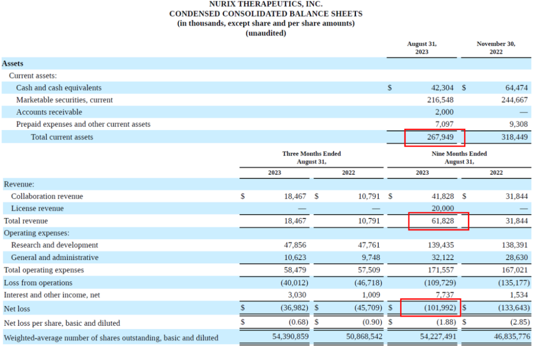
Task: Select the 216,548 marketable securities value
Action: (x=440, y=100)
